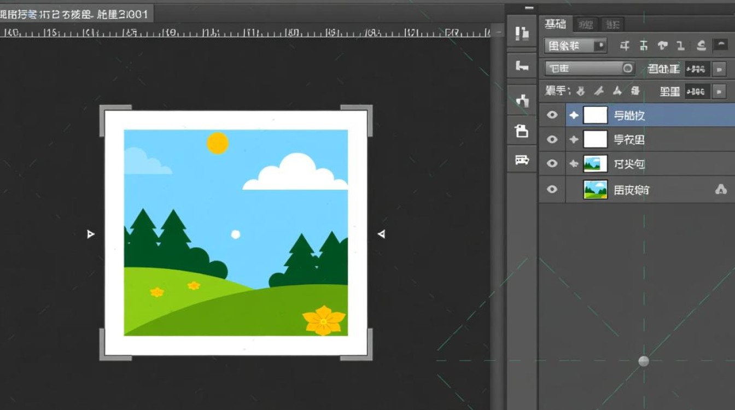Open the layer kind filter dropdown
The height and width of the screenshot is (410, 735).
(x=575, y=46)
